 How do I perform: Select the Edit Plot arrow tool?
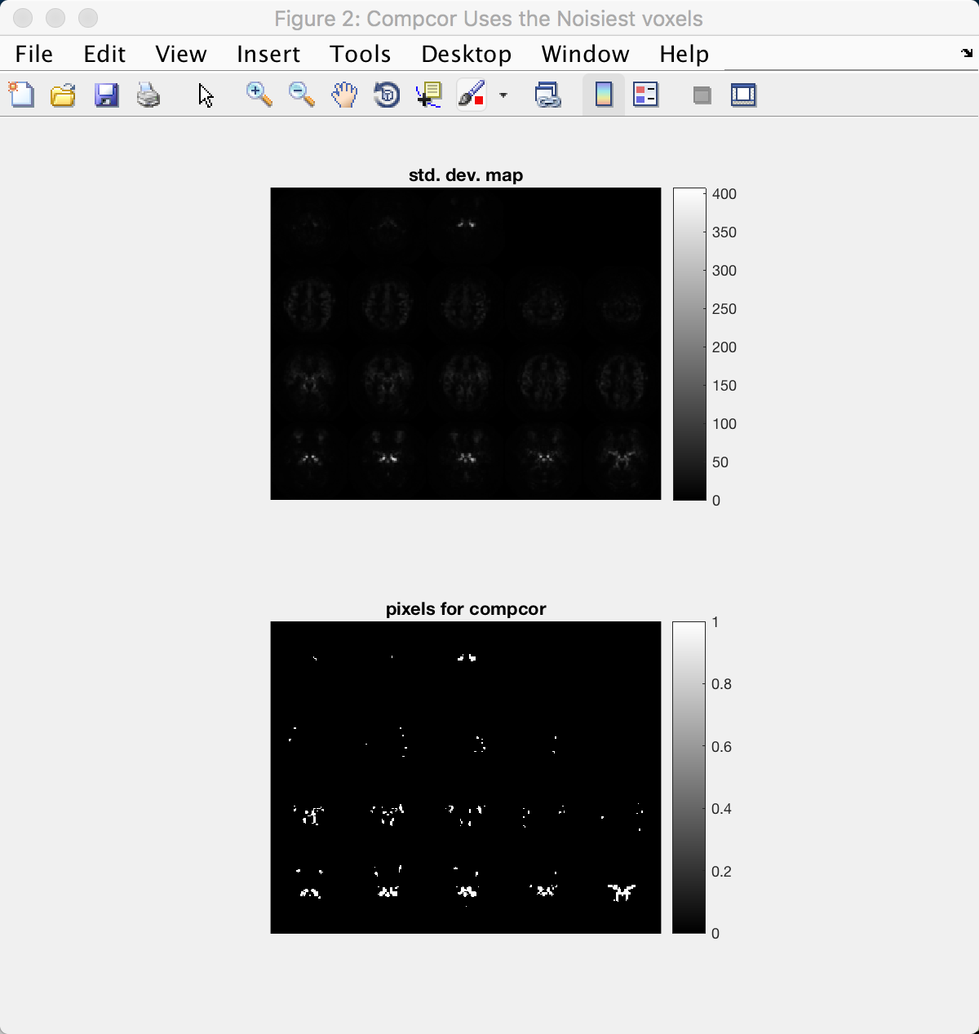click(x=206, y=95)
